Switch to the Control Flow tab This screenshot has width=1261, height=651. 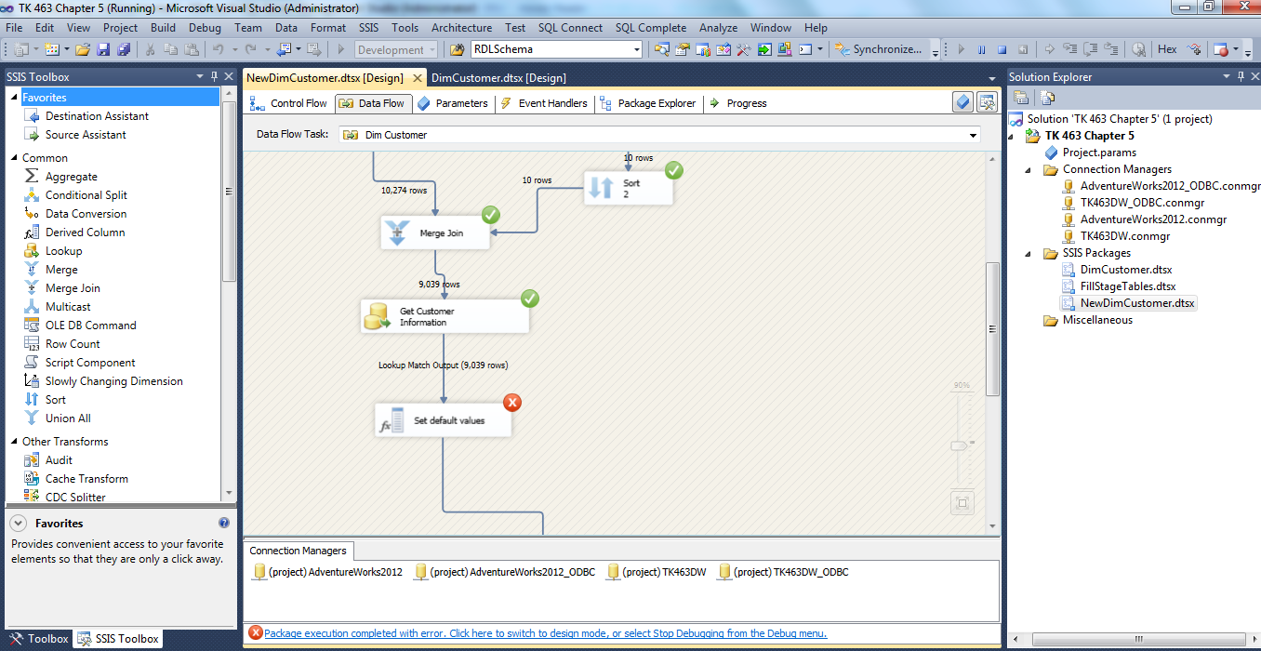pos(289,103)
